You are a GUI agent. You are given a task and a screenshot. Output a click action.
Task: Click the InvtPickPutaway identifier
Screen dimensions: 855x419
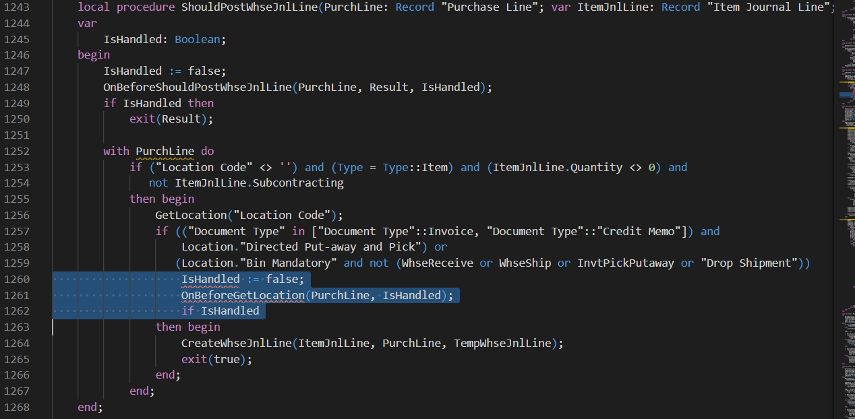(626, 263)
